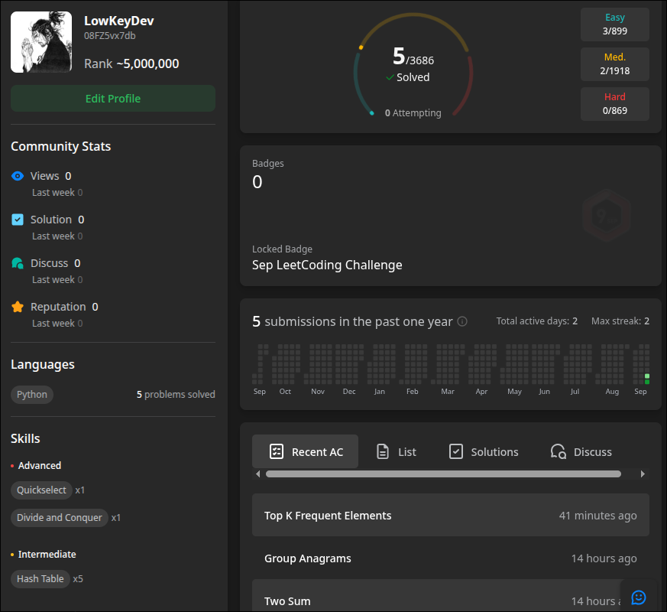Screen dimensions: 667x612
Task: Click the Advanced skills heading
Action: click(40, 465)
